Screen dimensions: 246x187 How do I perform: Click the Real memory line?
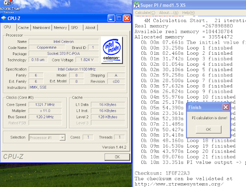tap(184, 26)
